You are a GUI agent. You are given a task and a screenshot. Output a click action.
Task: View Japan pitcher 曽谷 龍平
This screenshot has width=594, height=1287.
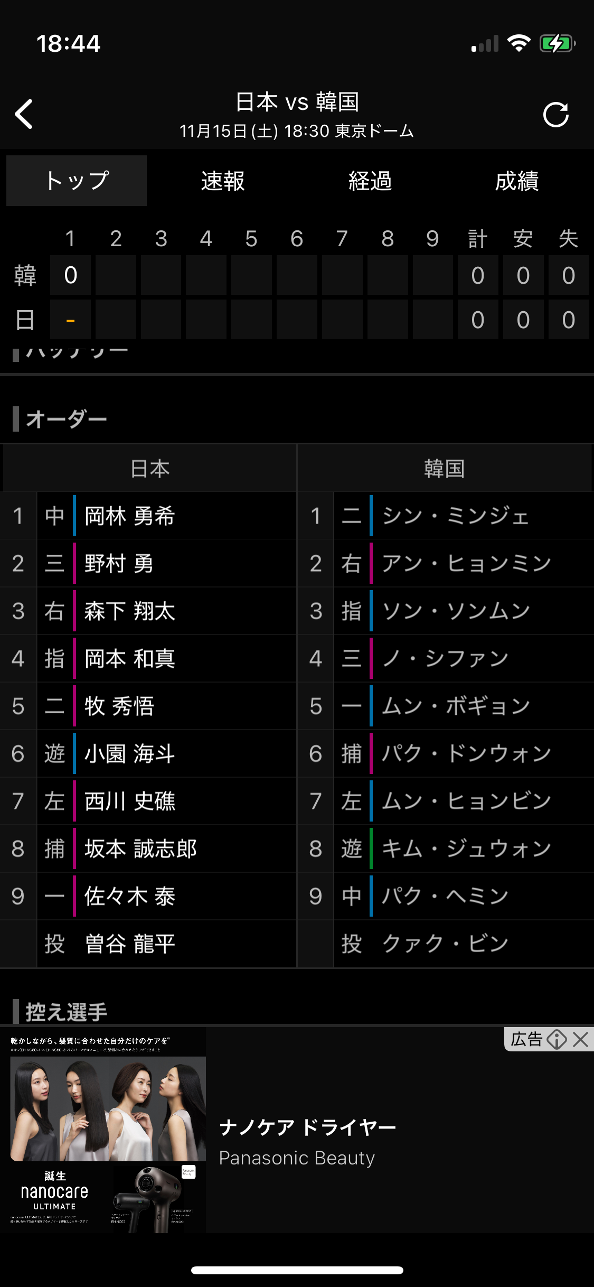[130, 944]
